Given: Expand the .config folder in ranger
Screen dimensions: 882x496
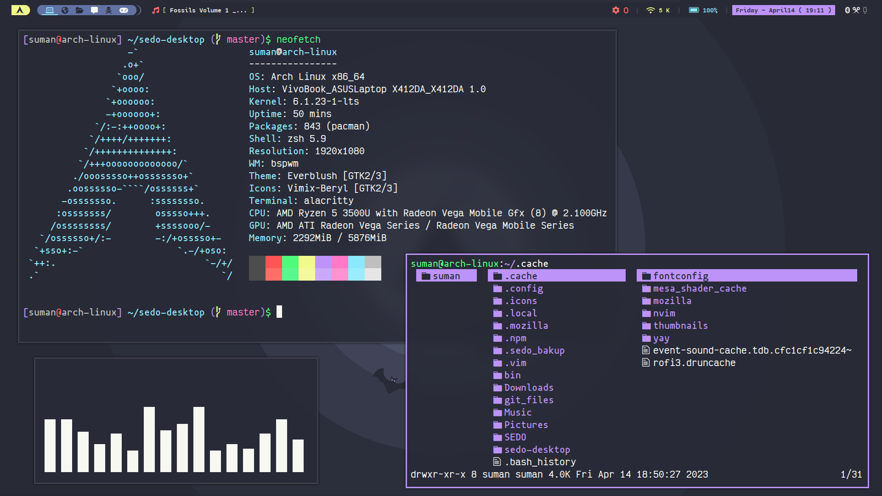Looking at the screenshot, I should 524,288.
